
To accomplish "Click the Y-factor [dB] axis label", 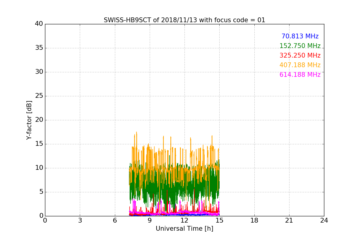I will click(29, 120).
